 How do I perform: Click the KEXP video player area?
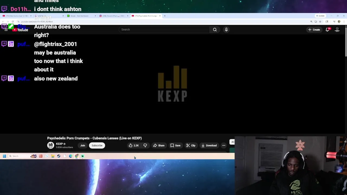point(172,84)
